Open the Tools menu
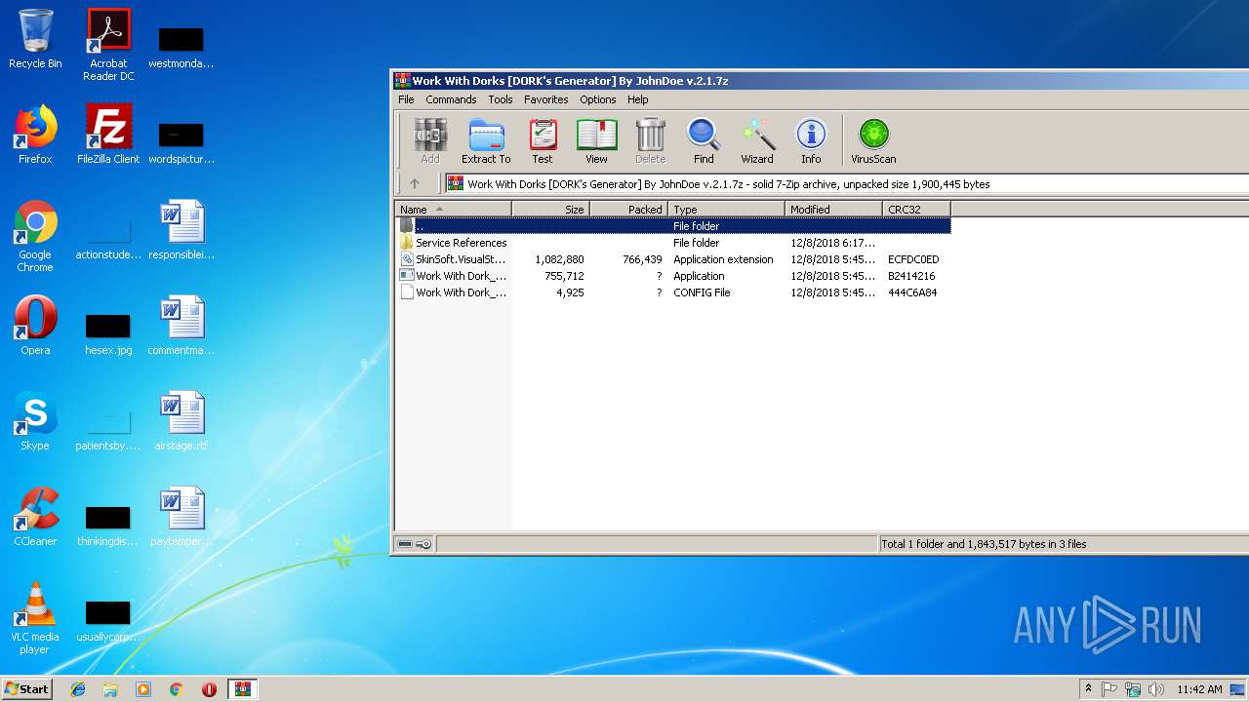Image resolution: width=1249 pixels, height=702 pixels. pyautogui.click(x=501, y=99)
